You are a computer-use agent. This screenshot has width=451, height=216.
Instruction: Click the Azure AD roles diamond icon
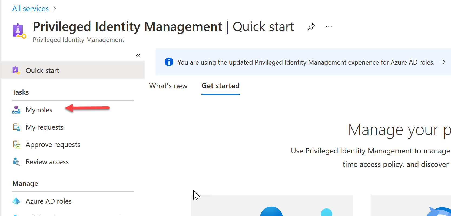(16, 201)
